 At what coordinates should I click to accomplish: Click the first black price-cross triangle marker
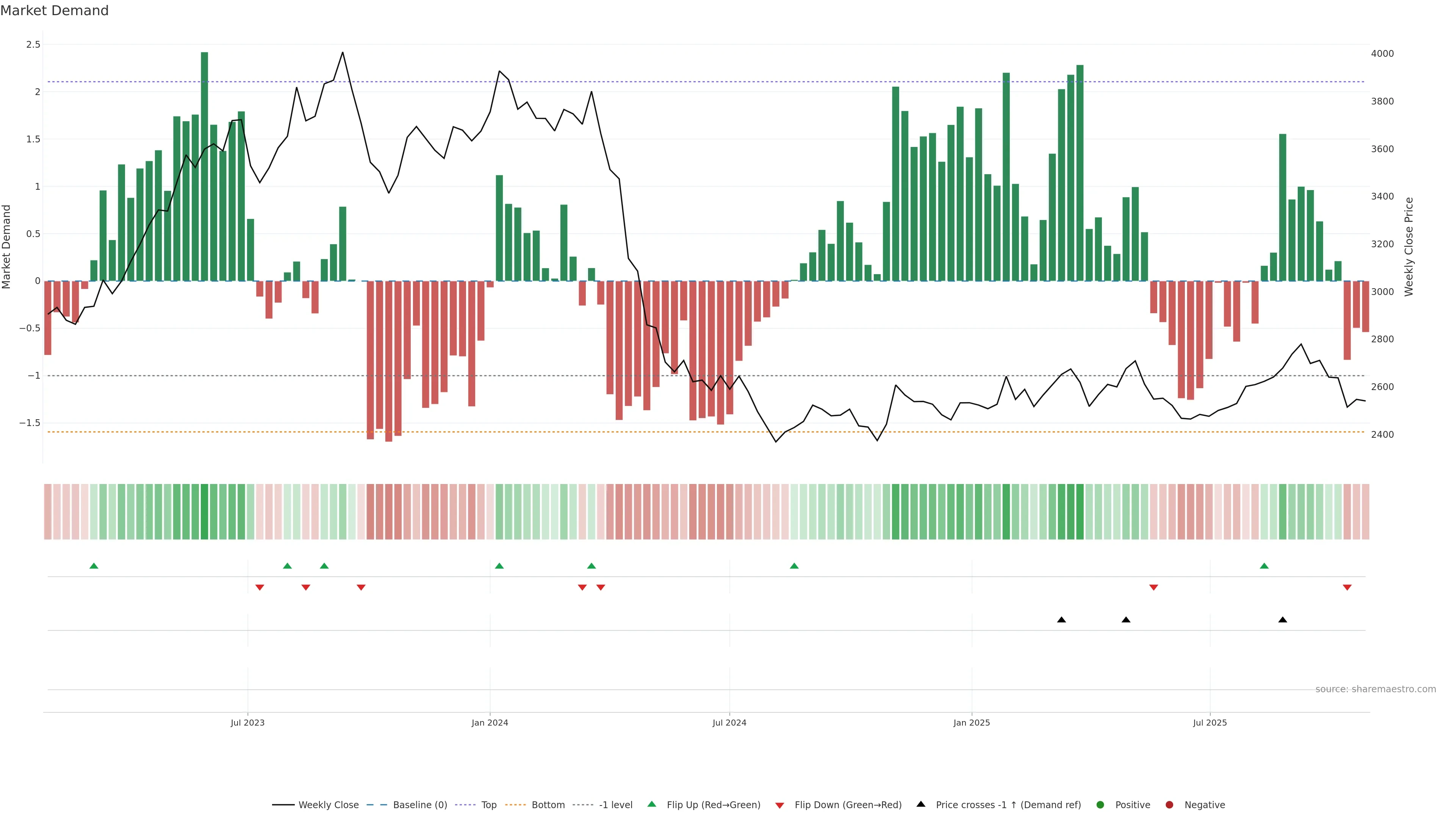[1061, 620]
